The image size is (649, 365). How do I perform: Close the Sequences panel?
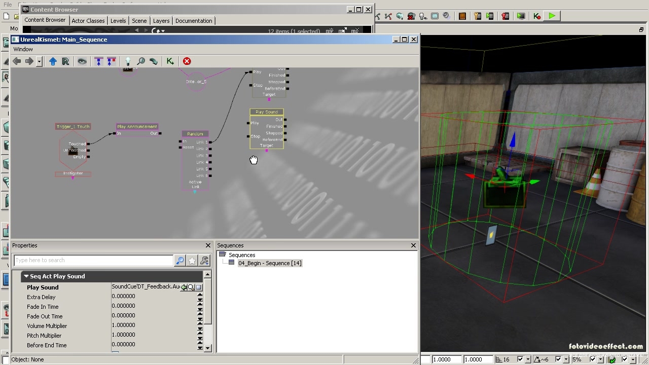coord(413,245)
